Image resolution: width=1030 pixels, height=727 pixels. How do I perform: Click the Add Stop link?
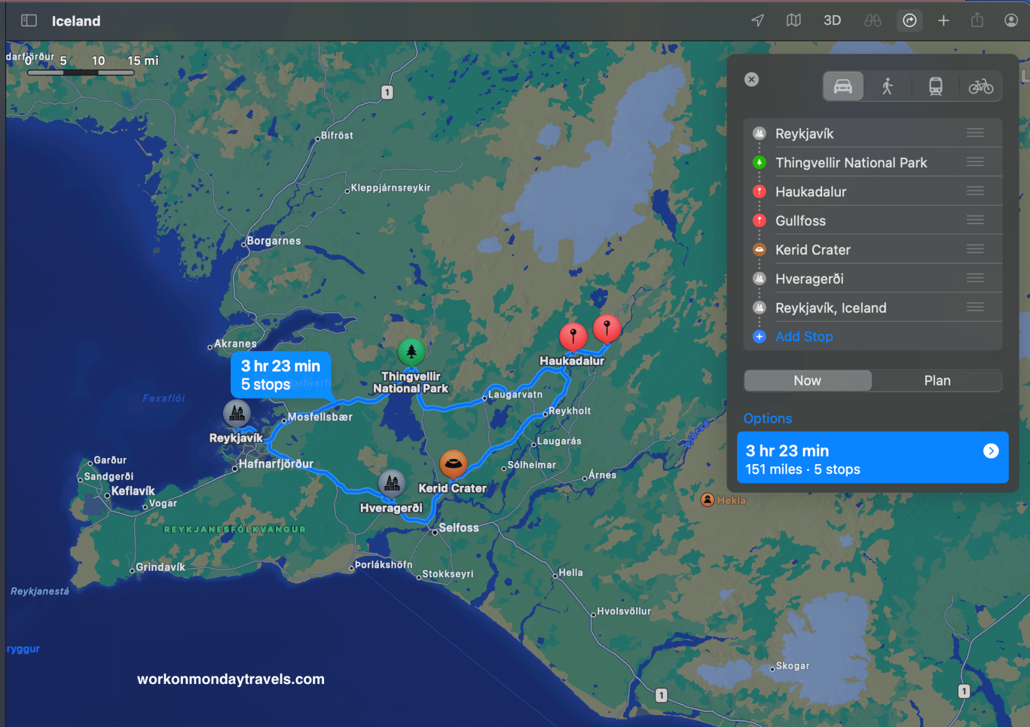coord(804,337)
